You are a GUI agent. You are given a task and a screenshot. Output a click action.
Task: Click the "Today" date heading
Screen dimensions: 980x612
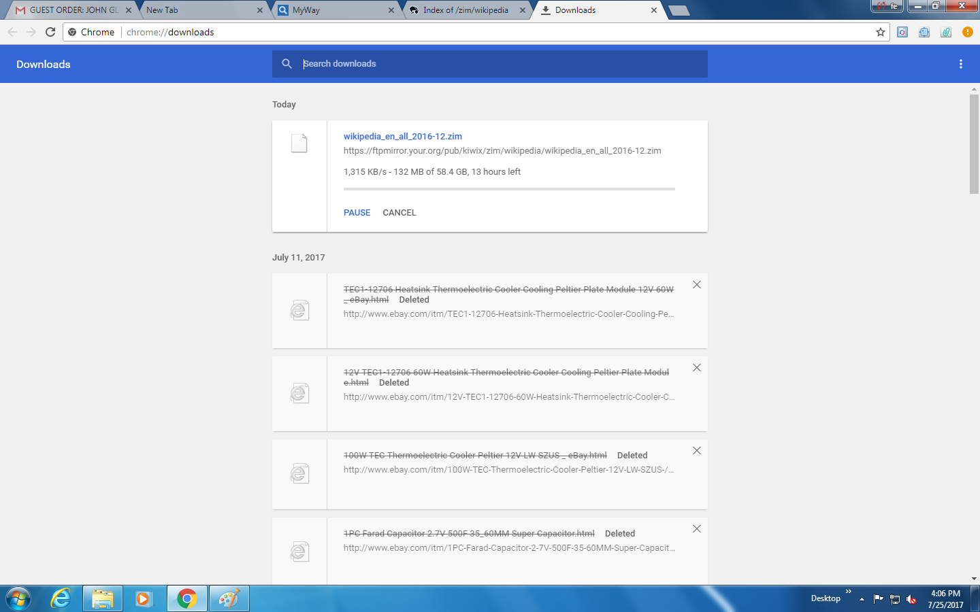(x=284, y=105)
